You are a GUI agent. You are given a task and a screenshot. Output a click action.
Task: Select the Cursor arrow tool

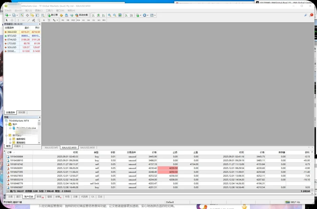pos(7,20)
